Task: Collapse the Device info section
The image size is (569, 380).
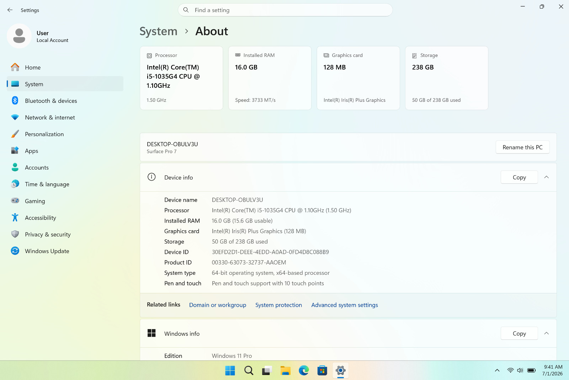Action: (x=547, y=177)
